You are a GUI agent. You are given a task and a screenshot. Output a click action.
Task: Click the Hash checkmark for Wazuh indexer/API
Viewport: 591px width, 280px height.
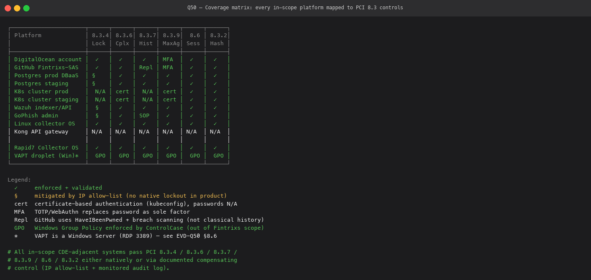point(215,108)
